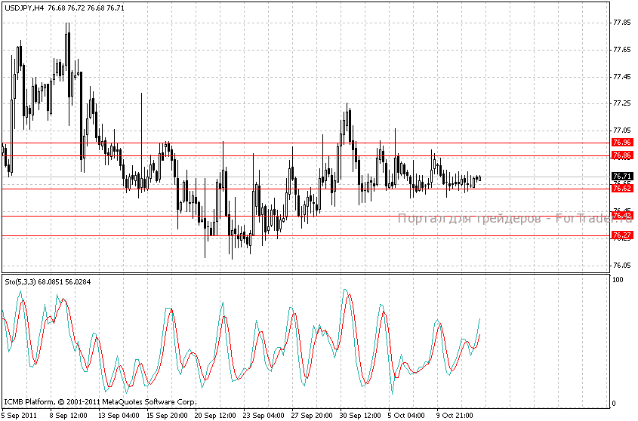Viewport: 638px width, 421px height.
Task: Select the red 76.86 price level label
Action: tap(622, 155)
